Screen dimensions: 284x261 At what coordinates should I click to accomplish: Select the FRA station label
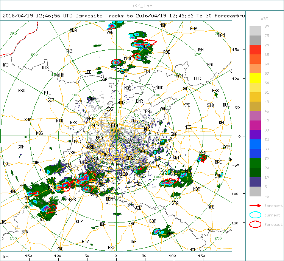pos(132,224)
